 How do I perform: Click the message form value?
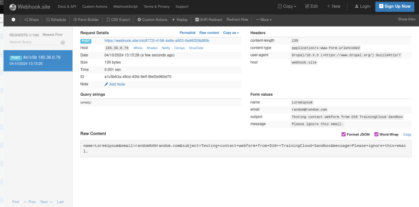(x=317, y=124)
